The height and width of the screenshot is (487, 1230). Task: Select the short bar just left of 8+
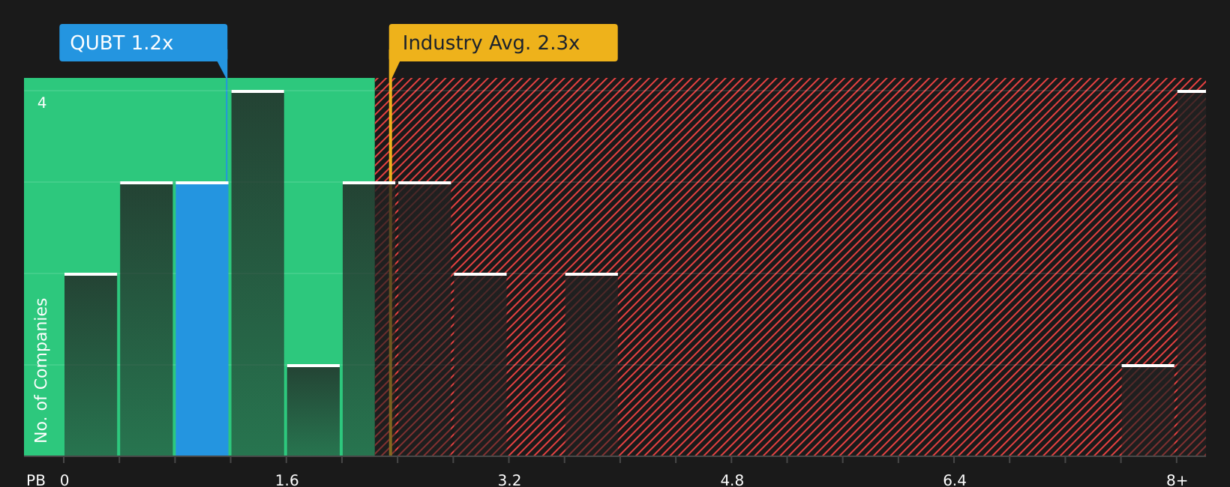(x=1148, y=410)
